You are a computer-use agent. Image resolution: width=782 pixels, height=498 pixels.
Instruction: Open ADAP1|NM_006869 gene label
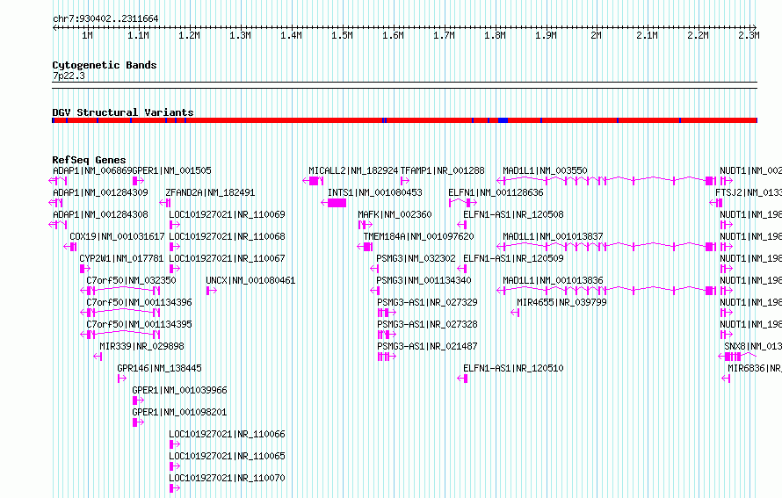pos(92,170)
